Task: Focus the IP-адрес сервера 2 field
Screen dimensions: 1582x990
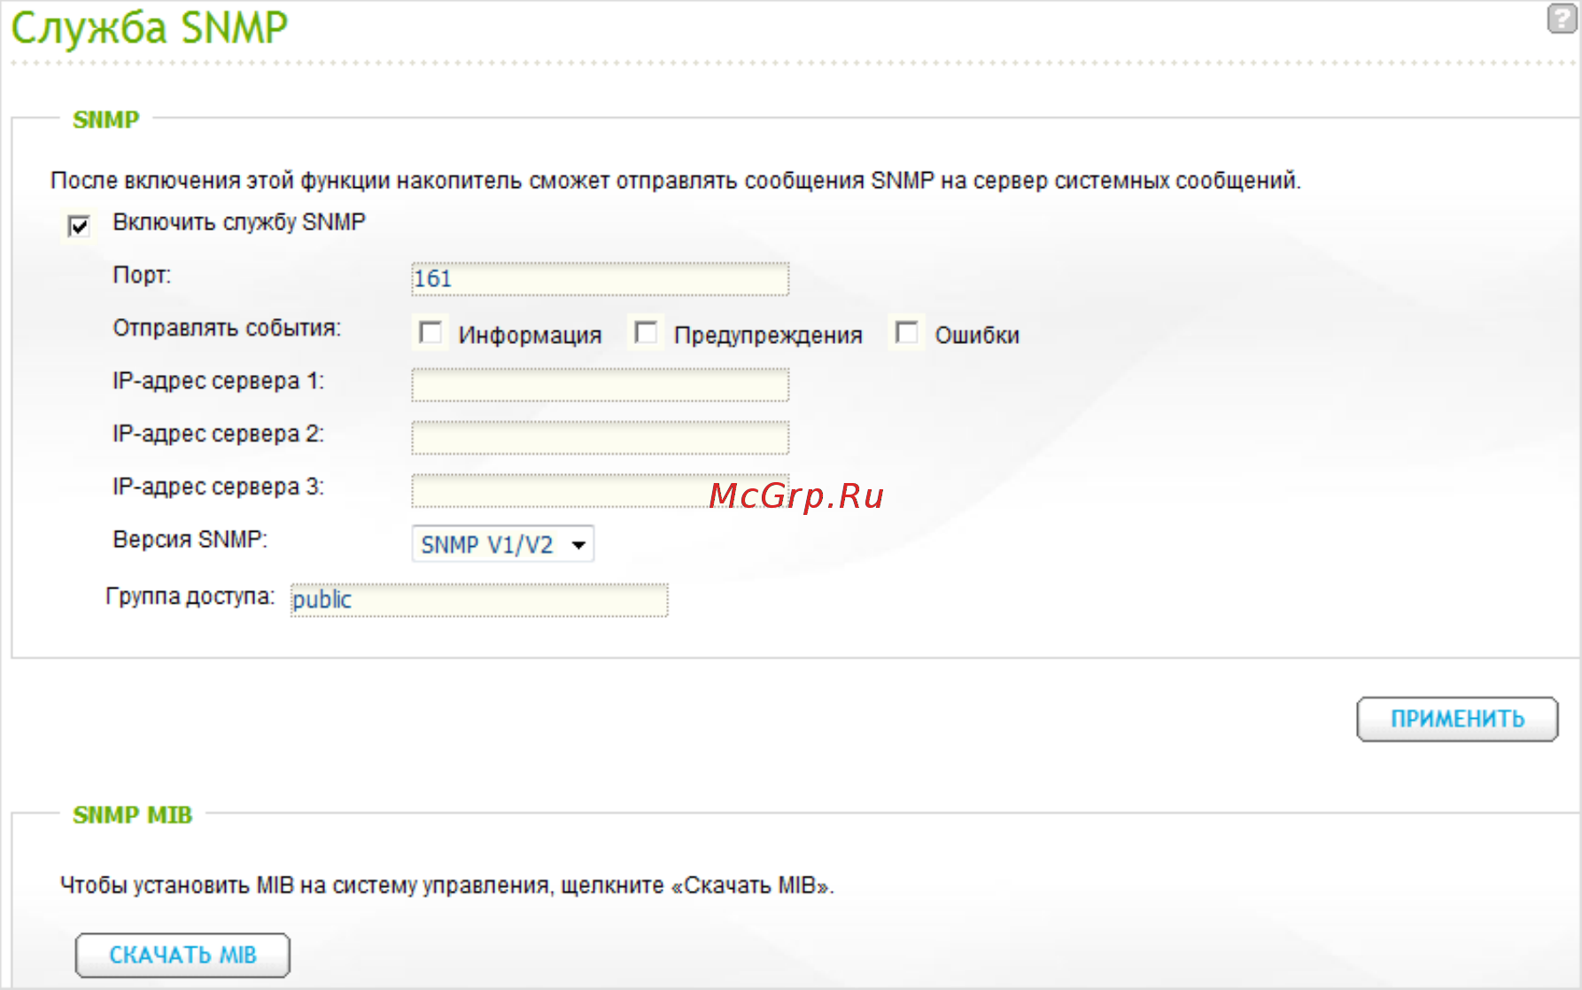Action: coord(600,438)
